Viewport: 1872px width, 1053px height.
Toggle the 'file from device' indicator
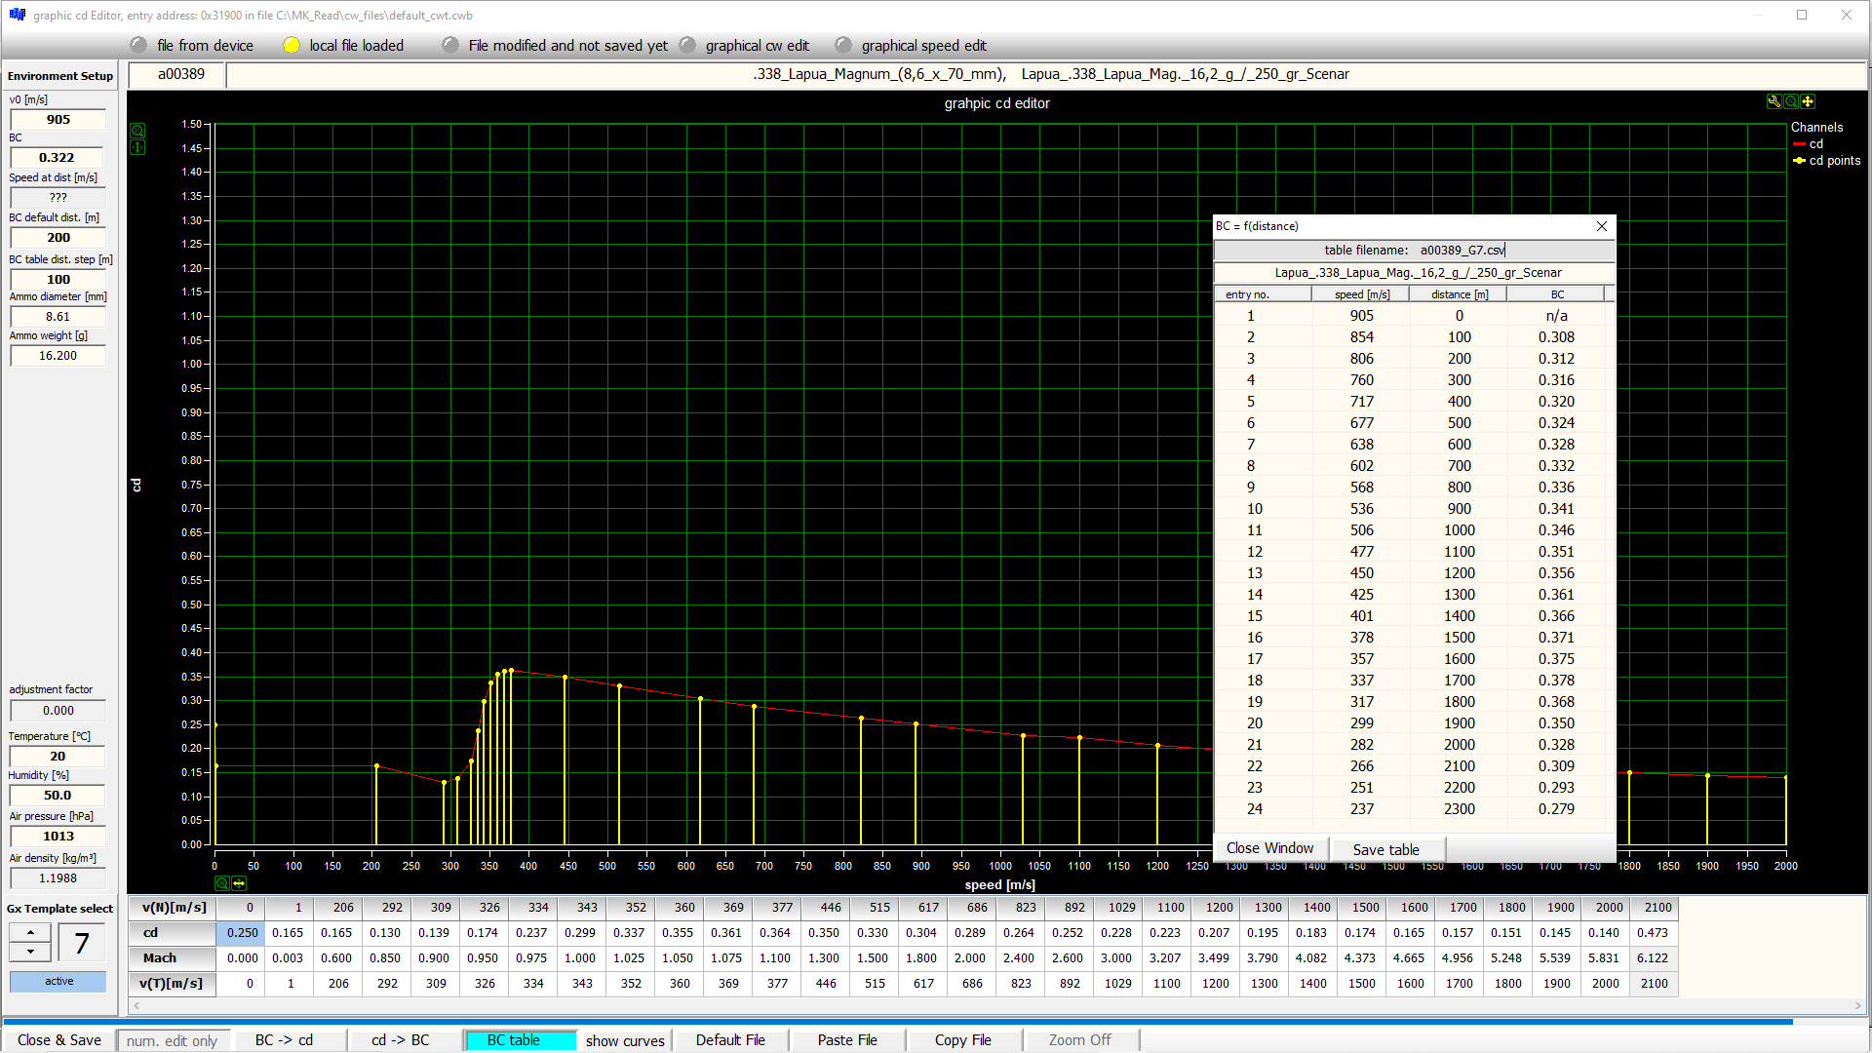click(138, 46)
